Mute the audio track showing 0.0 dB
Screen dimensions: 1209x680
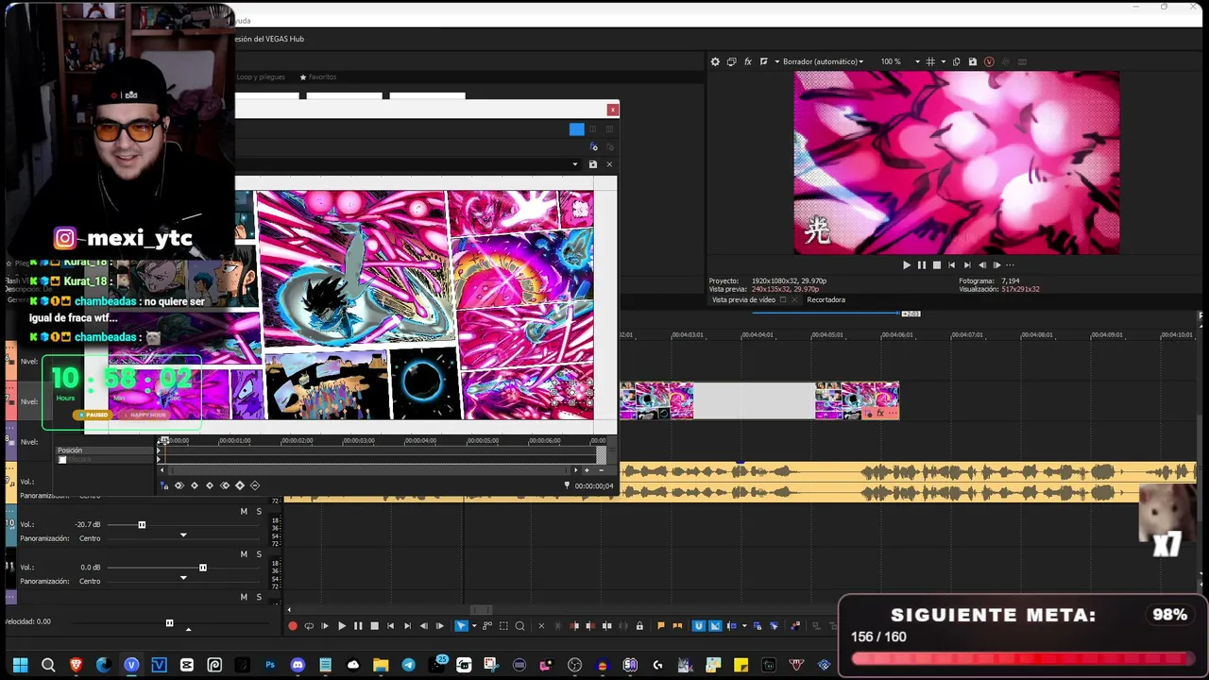pos(244,554)
